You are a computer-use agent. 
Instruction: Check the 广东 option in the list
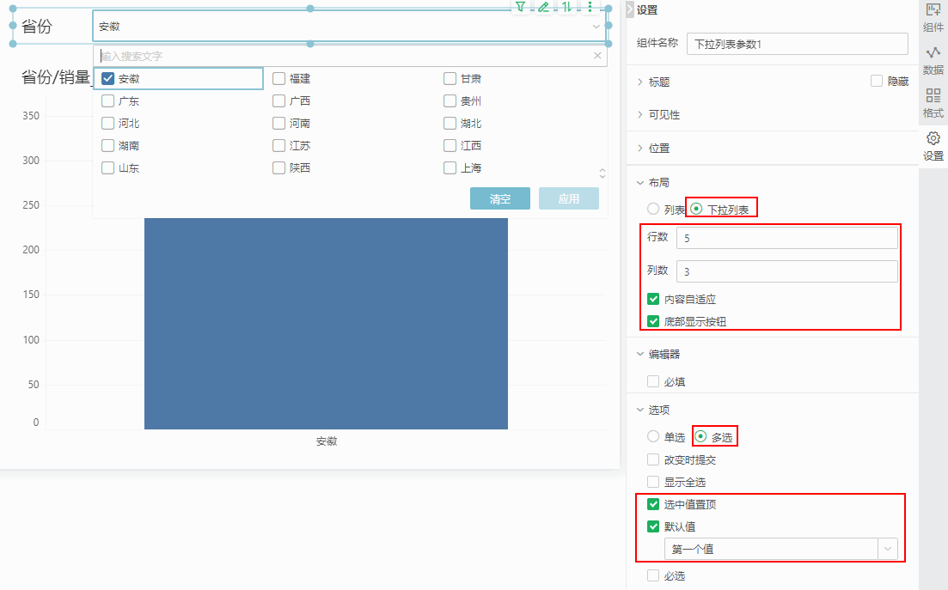tap(108, 100)
